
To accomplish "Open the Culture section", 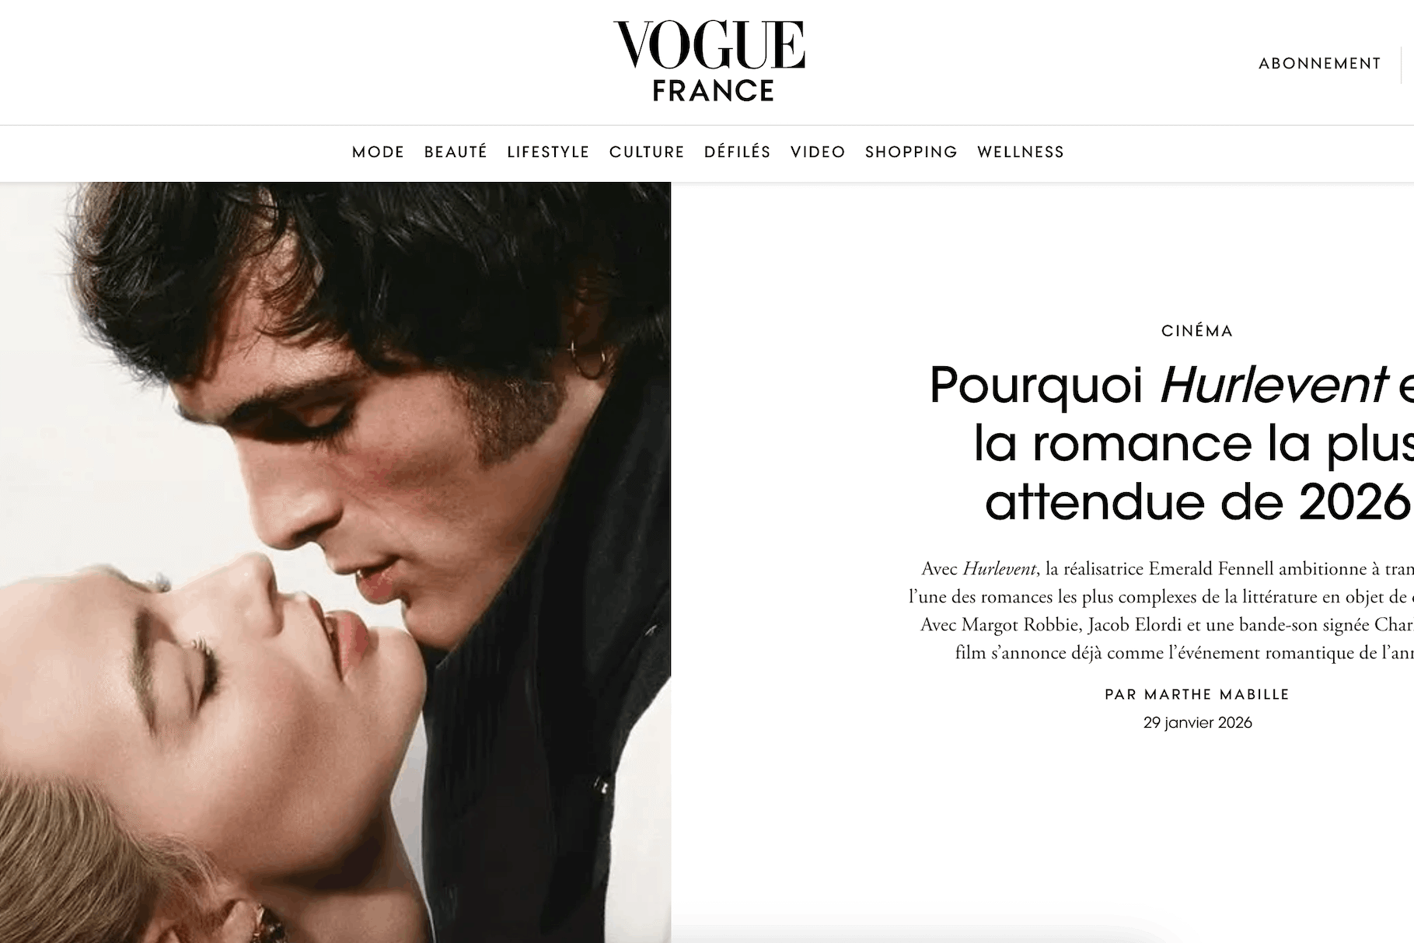I will pyautogui.click(x=647, y=152).
